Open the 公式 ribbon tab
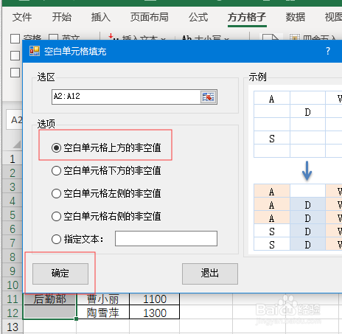This screenshot has height=334, width=342. 198,17
